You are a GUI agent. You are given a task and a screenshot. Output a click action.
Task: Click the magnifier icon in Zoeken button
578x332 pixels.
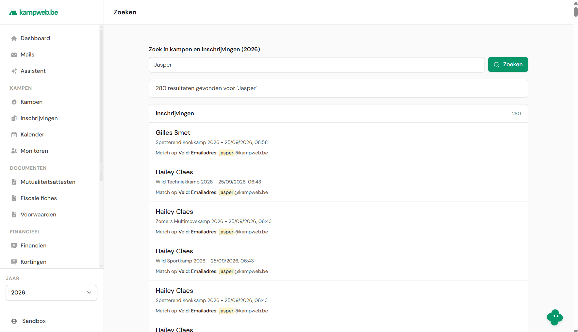pos(496,65)
